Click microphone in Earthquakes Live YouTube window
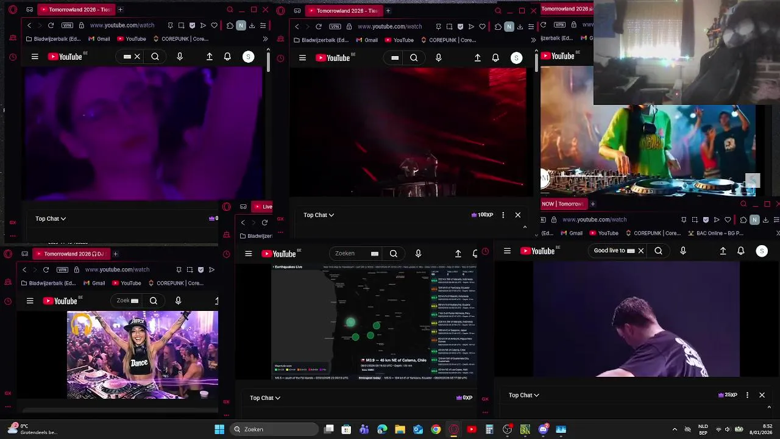The image size is (780, 439). [418, 254]
